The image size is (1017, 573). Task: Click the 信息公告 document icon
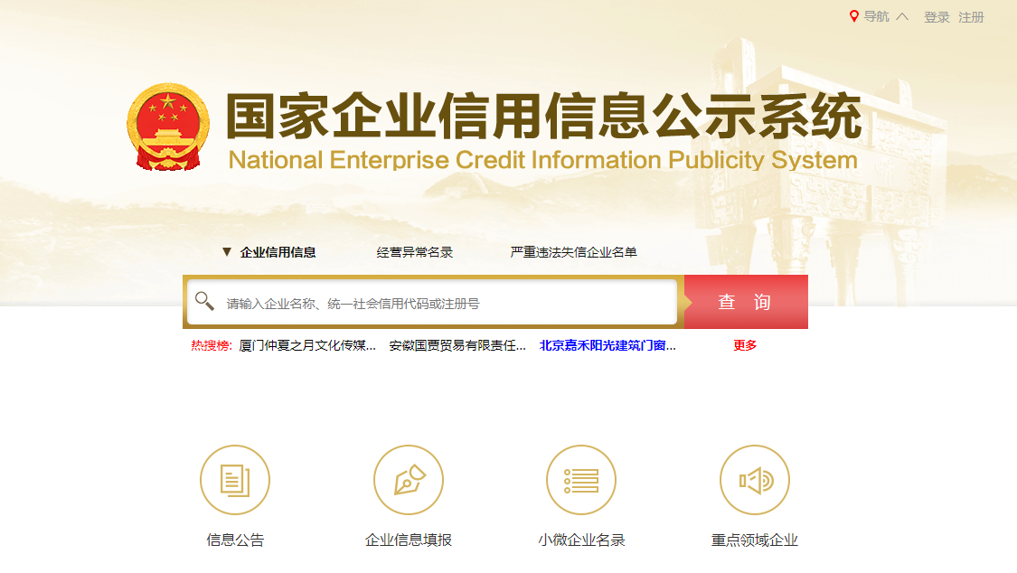(x=235, y=480)
